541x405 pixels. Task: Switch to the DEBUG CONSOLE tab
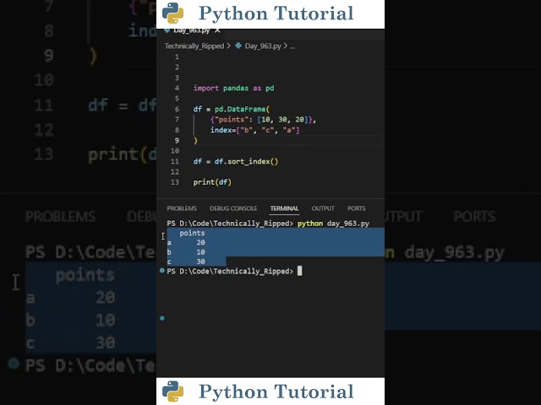point(233,208)
